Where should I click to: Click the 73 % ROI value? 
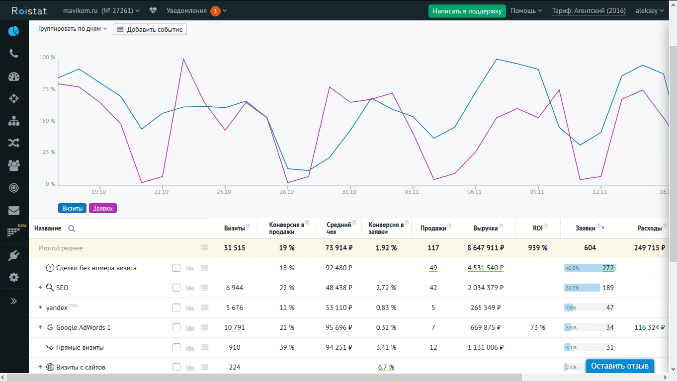tap(538, 327)
